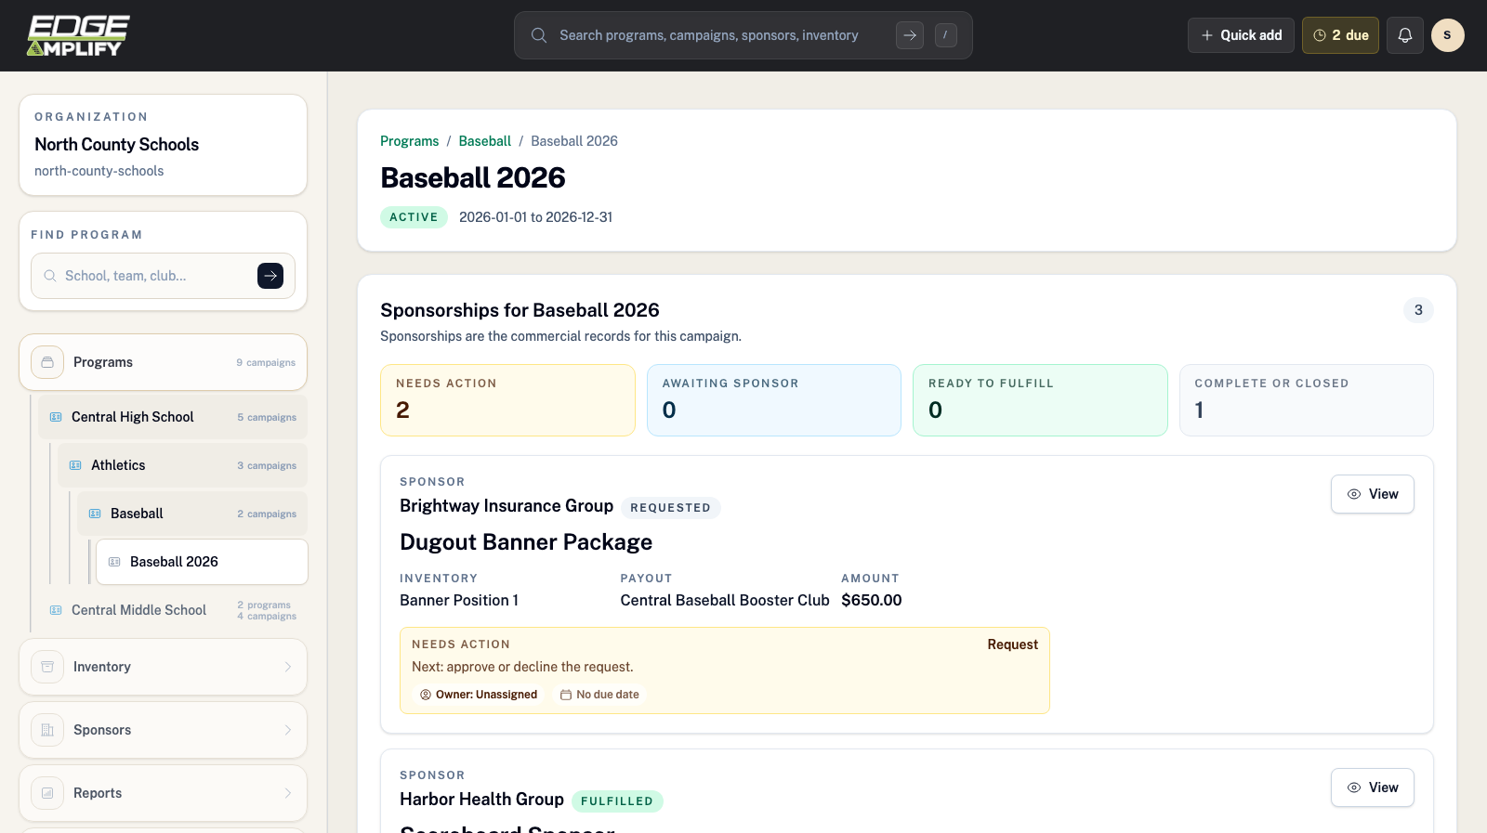1487x833 pixels.
Task: Filter by Complete or Closed card
Action: click(1307, 400)
